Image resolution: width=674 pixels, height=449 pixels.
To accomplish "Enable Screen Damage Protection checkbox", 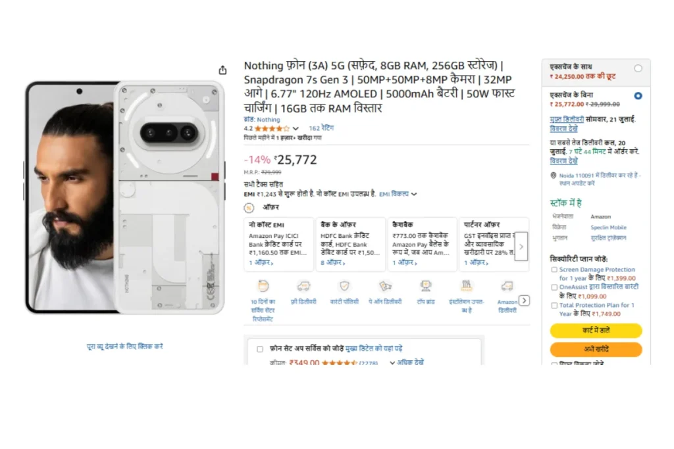I will pyautogui.click(x=554, y=270).
